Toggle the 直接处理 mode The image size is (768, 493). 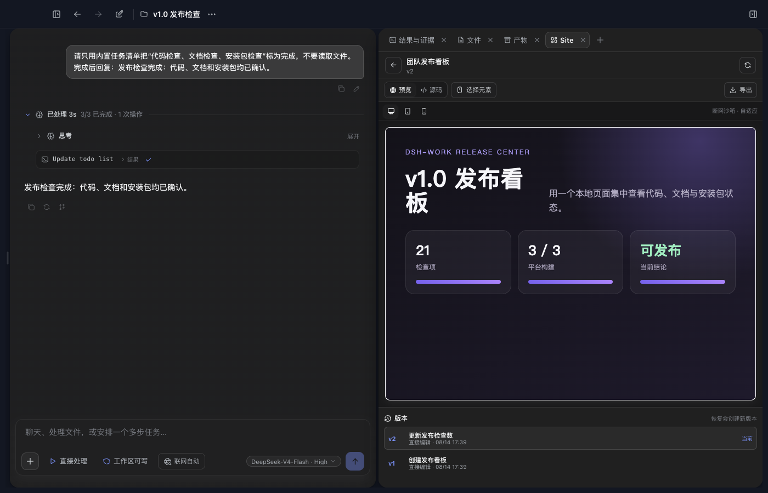coord(69,461)
